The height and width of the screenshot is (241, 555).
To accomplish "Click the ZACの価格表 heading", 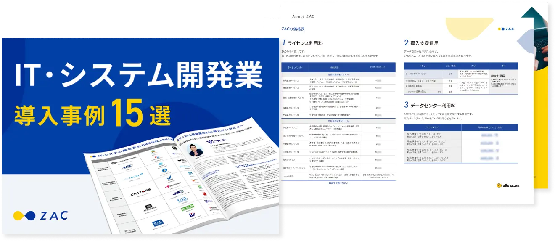I will [293, 29].
